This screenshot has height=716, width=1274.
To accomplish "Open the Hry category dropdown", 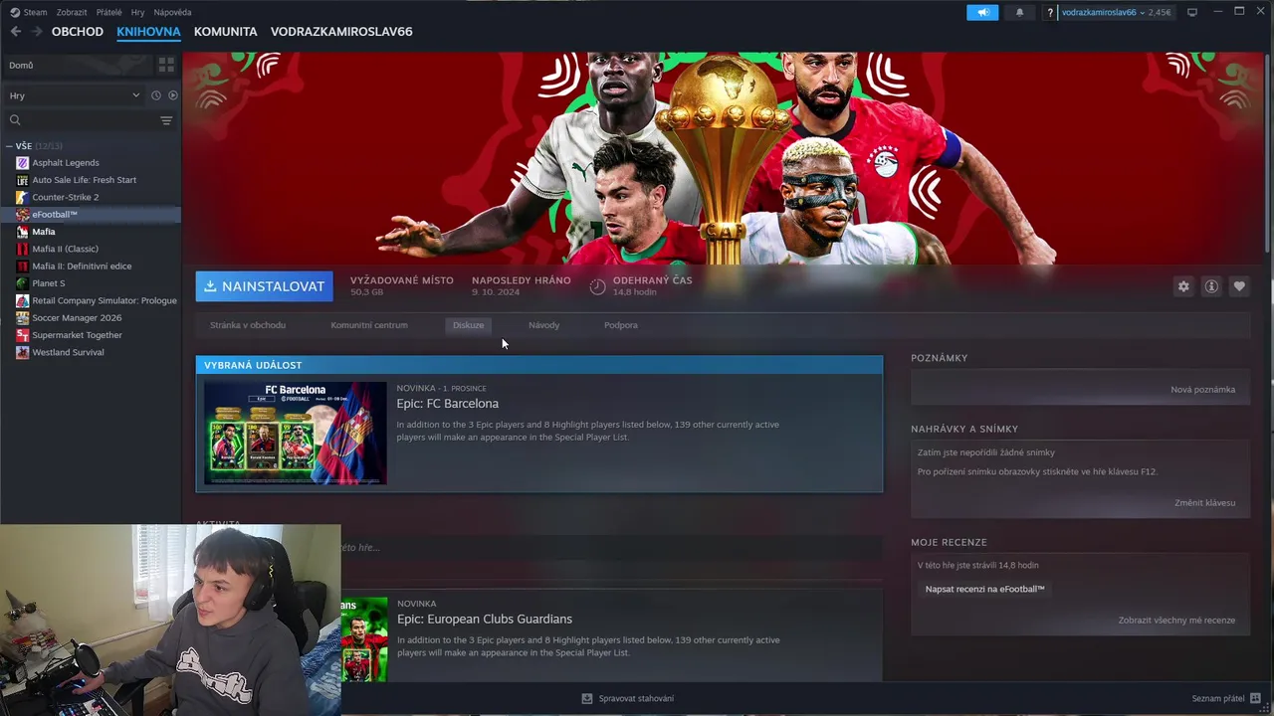I will [75, 95].
